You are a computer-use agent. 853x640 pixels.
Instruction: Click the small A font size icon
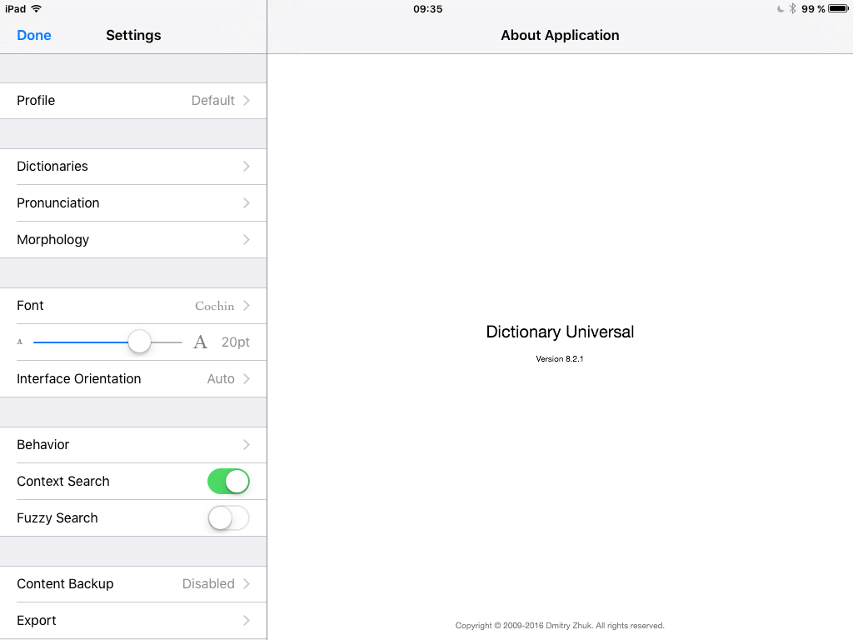pos(20,342)
